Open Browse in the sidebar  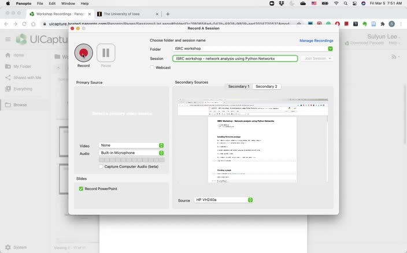20,105
